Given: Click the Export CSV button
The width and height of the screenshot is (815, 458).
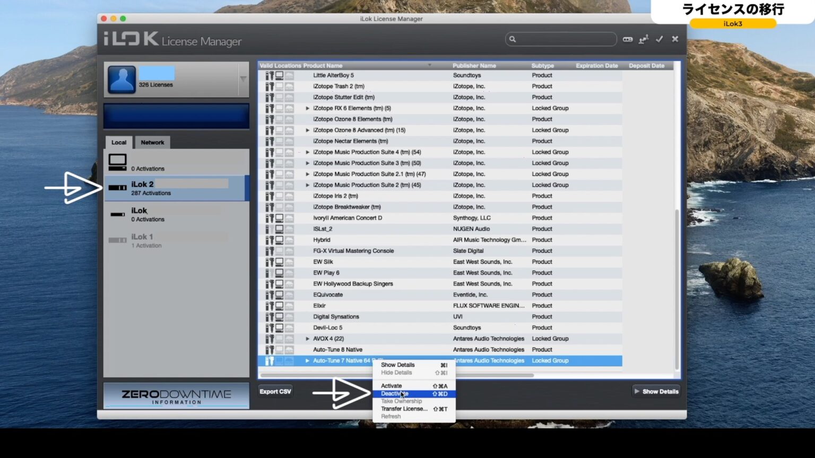Looking at the screenshot, I should (x=275, y=392).
